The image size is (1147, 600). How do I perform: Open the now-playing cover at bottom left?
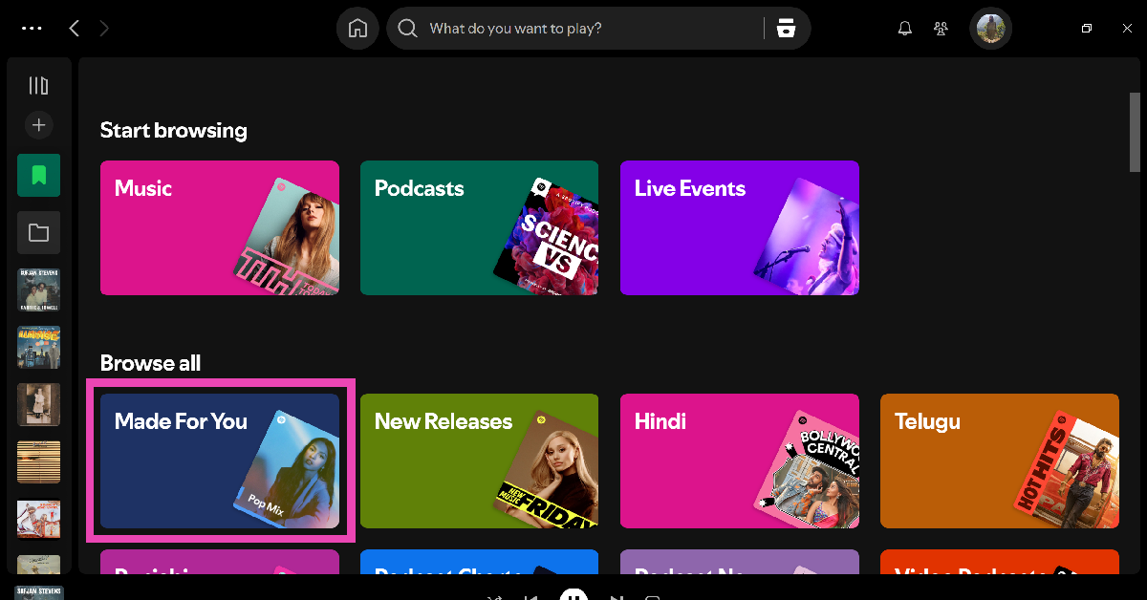(x=39, y=592)
